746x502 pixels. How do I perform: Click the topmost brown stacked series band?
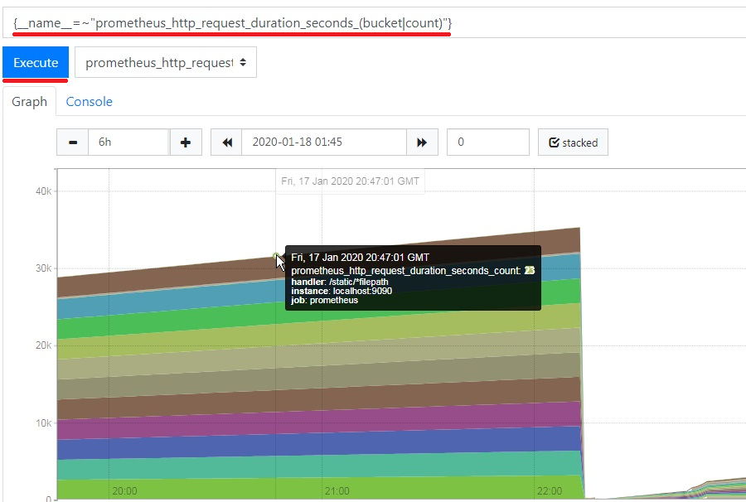(191, 277)
